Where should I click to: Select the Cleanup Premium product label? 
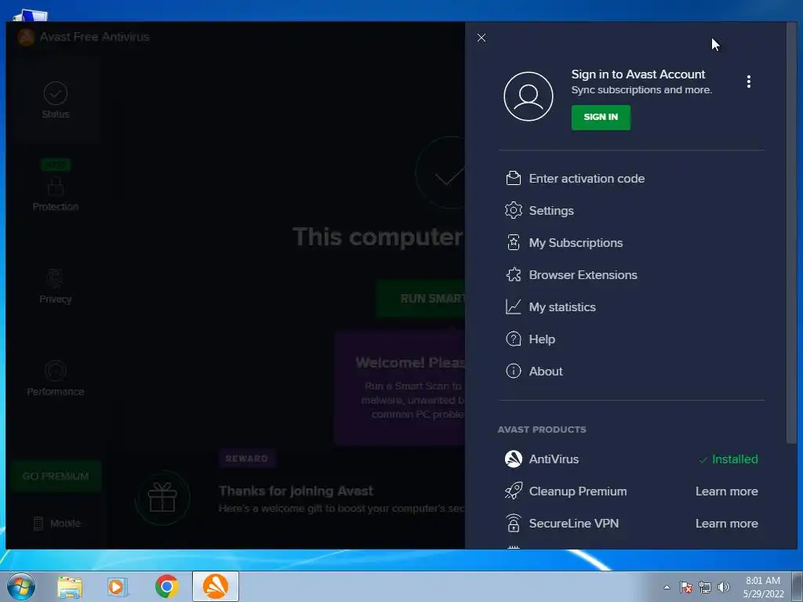point(578,491)
